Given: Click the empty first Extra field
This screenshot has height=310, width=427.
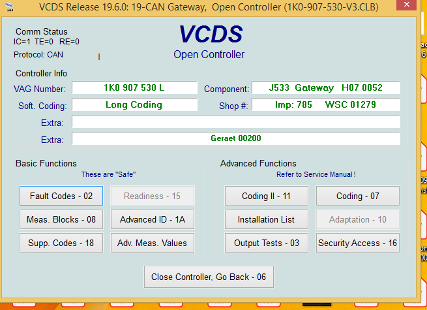Looking at the screenshot, I should point(236,121).
